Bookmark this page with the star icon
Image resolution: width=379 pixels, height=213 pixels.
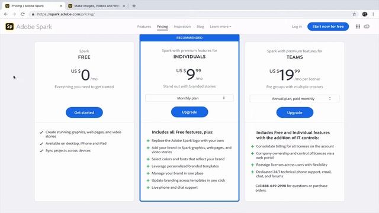click(x=354, y=14)
